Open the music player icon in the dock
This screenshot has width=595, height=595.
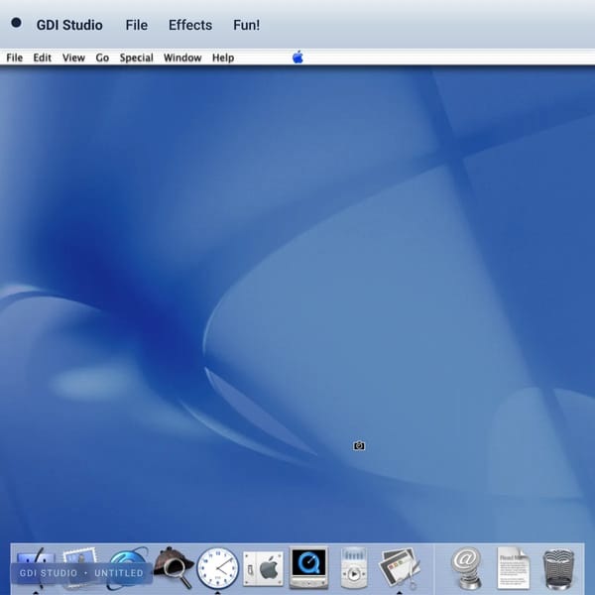(x=354, y=567)
